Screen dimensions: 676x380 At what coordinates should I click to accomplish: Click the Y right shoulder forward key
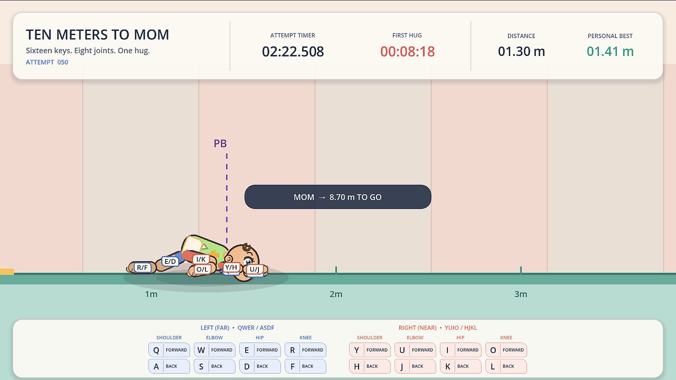coord(370,350)
